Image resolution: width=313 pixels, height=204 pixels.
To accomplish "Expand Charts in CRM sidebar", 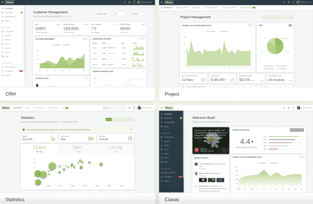I will coord(12,52).
